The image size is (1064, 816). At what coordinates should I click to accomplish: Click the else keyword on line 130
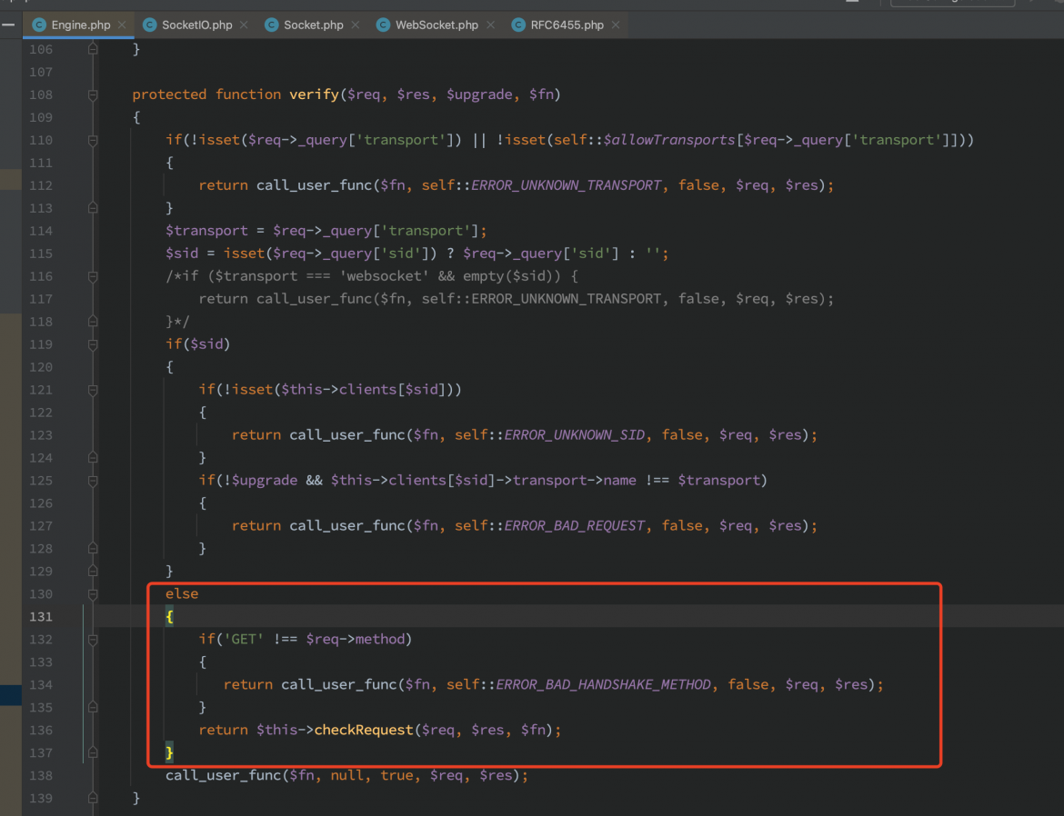coord(182,593)
